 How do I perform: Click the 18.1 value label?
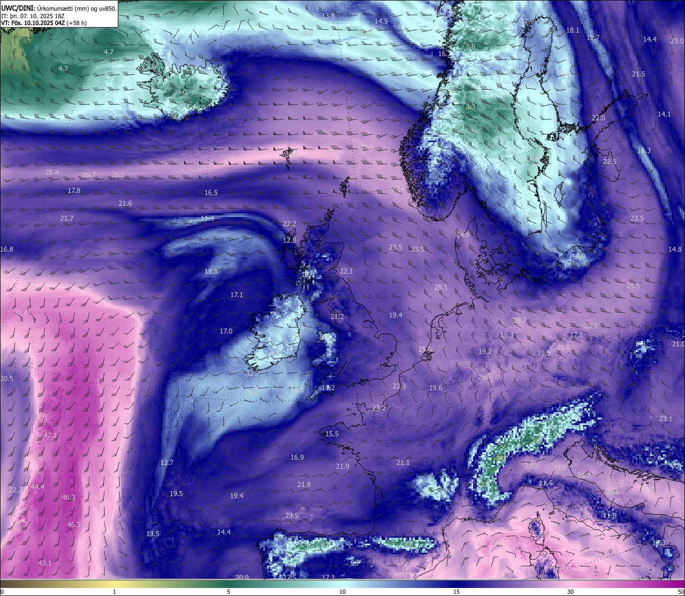573,30
